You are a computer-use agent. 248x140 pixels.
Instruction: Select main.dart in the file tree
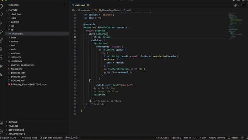click(x=17, y=34)
